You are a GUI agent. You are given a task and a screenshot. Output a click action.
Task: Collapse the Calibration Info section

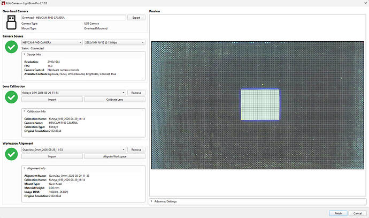point(24,111)
